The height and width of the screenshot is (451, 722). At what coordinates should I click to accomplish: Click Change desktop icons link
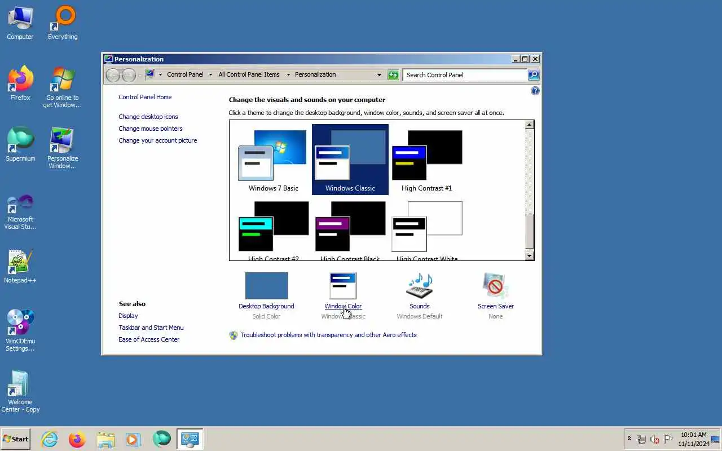click(148, 117)
